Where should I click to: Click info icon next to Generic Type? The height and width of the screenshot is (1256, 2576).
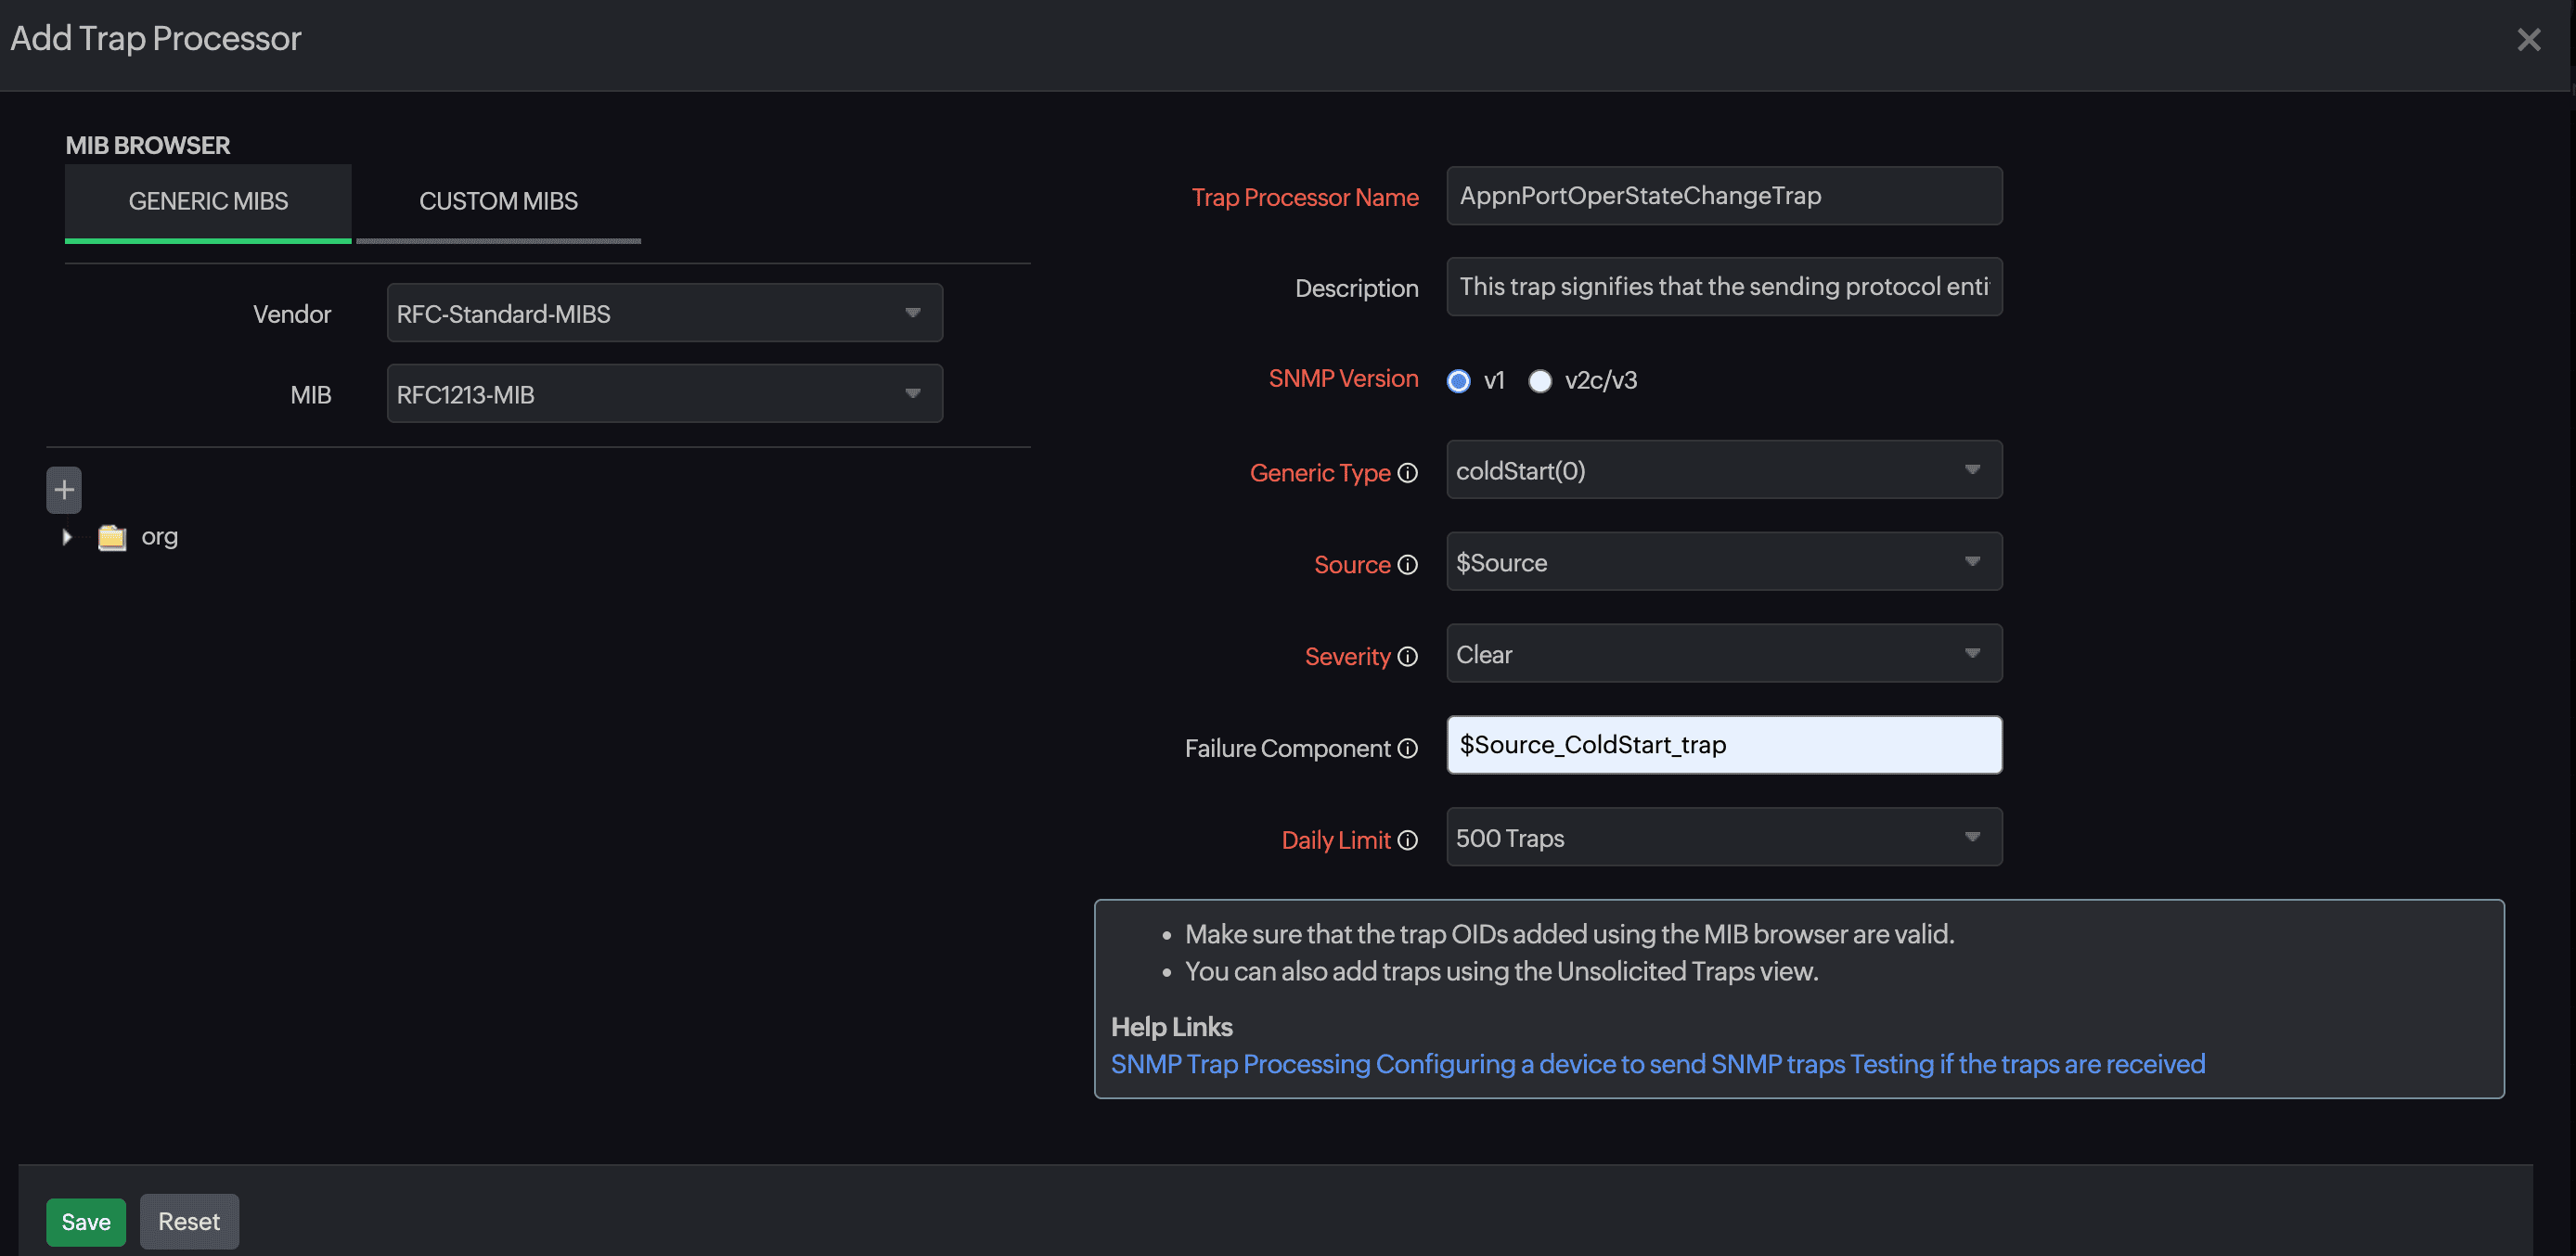point(1407,472)
